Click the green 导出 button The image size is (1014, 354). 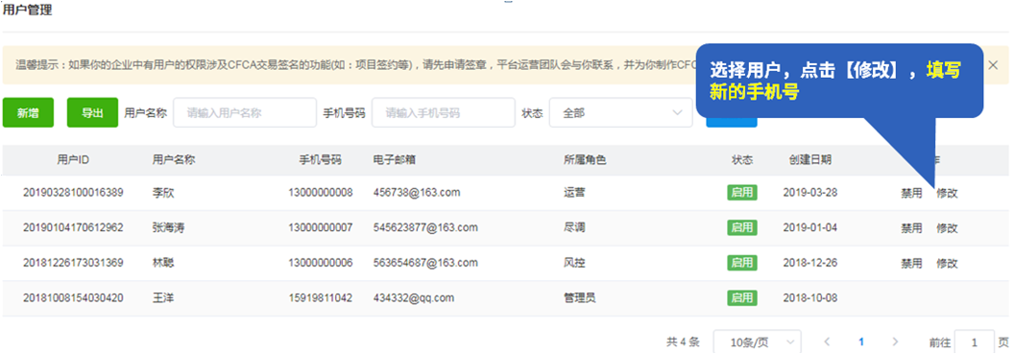pos(92,113)
